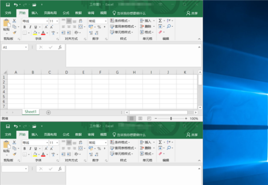This screenshot has height=185, width=268.
Task: Click Format Painter brush in 工作簿1 ribbon
Action: [14, 33]
